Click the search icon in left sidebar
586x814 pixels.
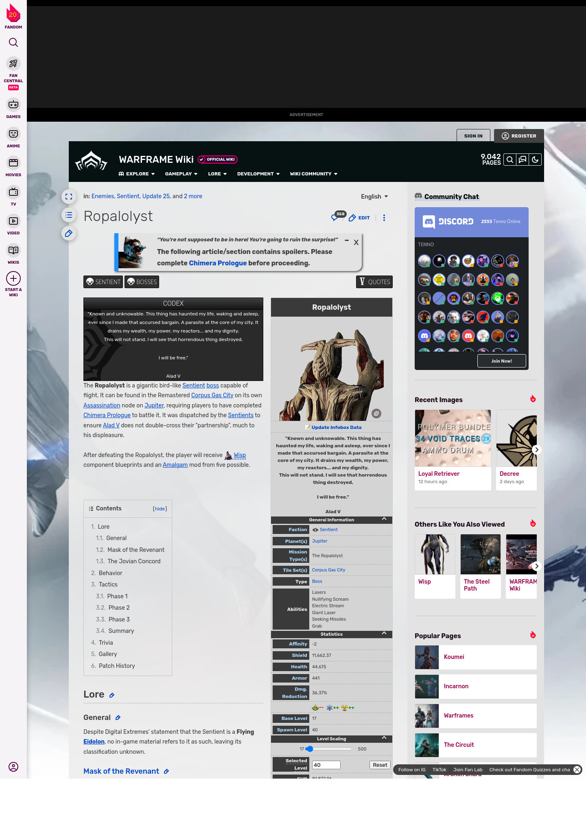tap(13, 42)
